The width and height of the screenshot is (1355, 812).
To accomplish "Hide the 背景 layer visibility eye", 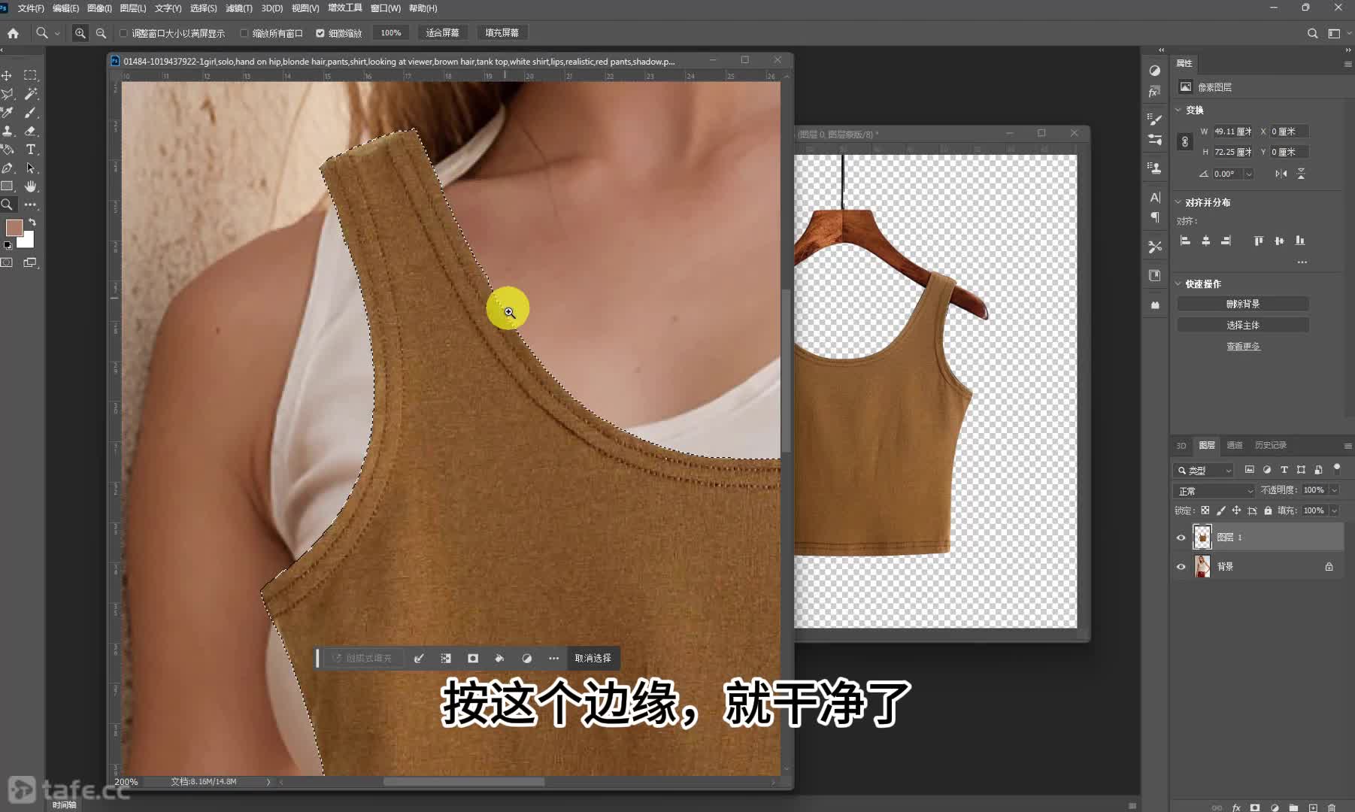I will click(x=1181, y=567).
